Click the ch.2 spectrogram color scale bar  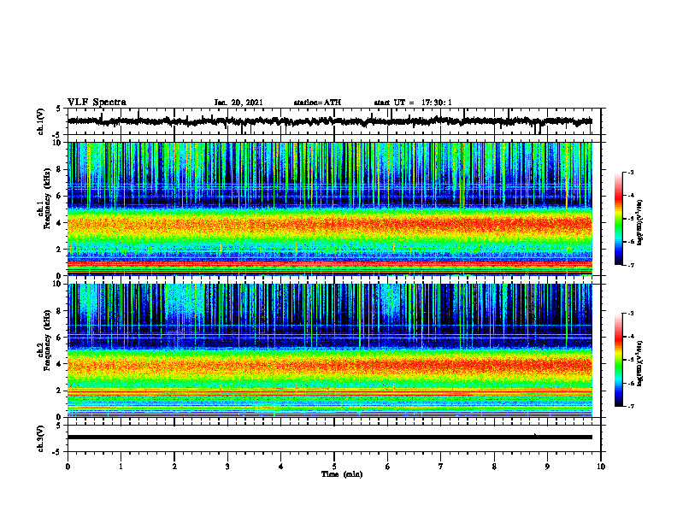pyautogui.click(x=618, y=360)
